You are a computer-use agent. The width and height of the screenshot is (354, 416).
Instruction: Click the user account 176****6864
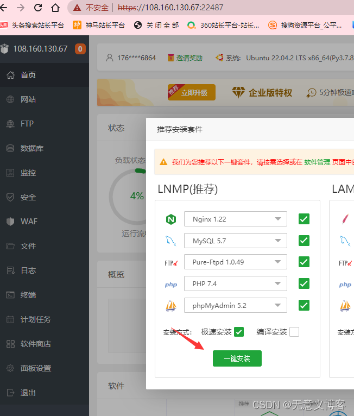pos(131,58)
